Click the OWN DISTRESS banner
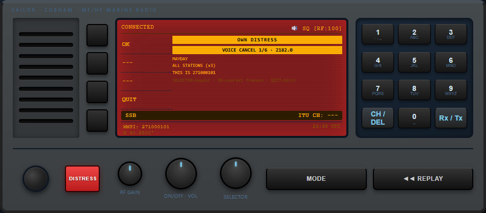The image size is (486, 213). pos(257,40)
